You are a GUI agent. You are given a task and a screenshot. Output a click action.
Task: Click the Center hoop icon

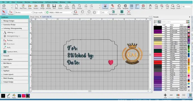[x=129, y=13]
